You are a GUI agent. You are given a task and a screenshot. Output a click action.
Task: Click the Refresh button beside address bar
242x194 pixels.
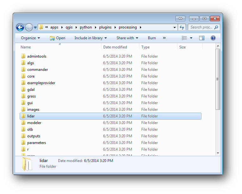[x=182, y=28]
